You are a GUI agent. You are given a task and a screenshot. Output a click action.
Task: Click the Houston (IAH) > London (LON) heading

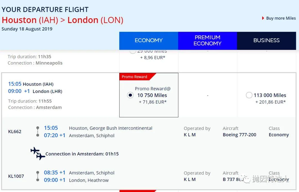click(63, 20)
